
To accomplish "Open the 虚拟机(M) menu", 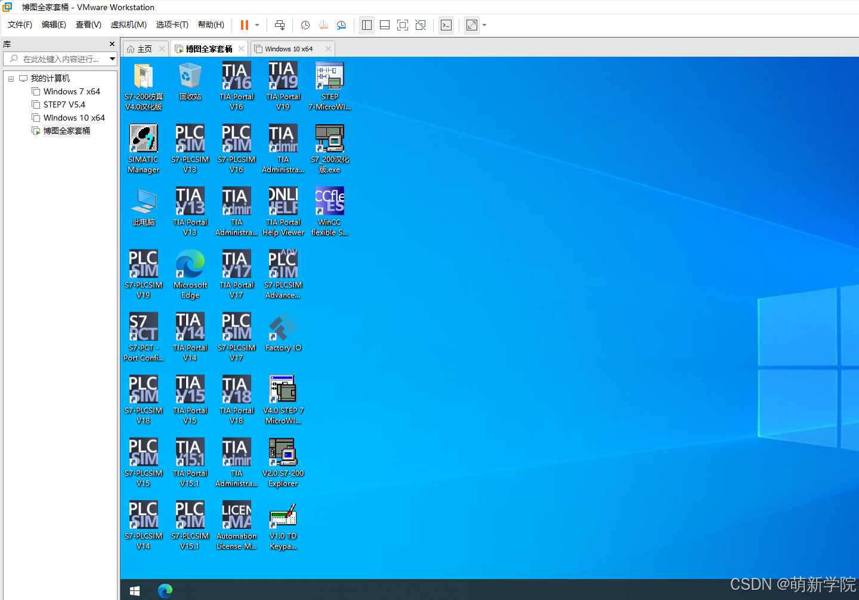I will (128, 24).
